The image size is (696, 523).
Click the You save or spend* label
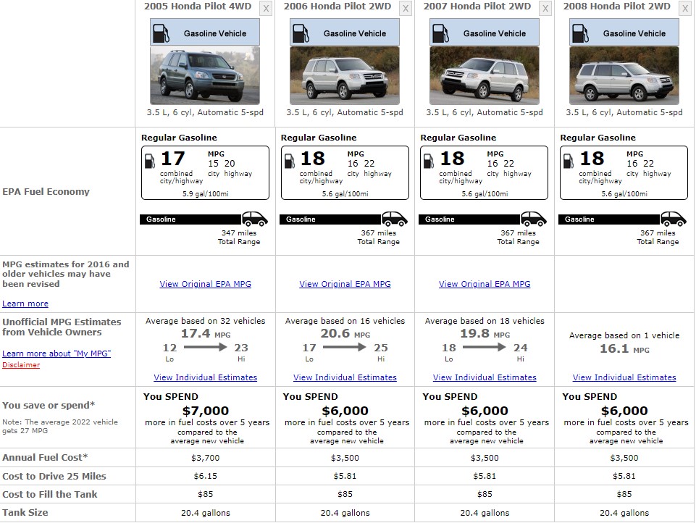(49, 405)
